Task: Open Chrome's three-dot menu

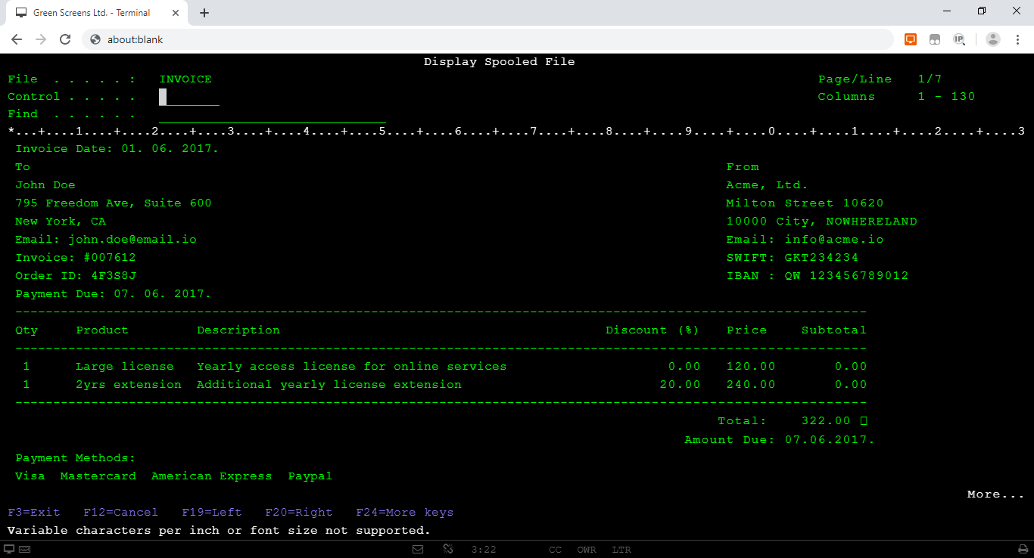Action: pyautogui.click(x=1017, y=39)
